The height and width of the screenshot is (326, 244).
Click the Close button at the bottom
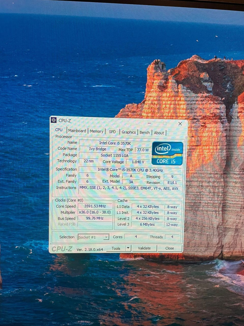[170, 248]
